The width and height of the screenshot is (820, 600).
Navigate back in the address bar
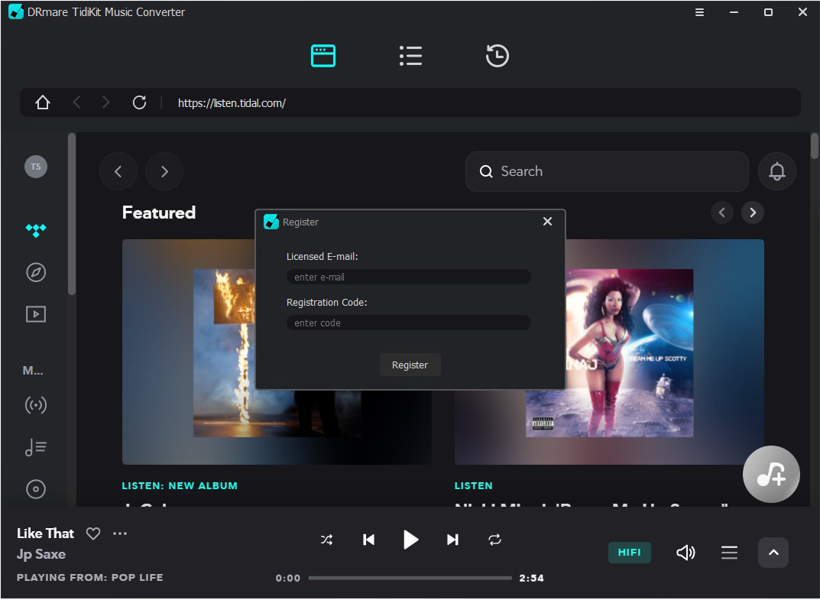point(76,102)
